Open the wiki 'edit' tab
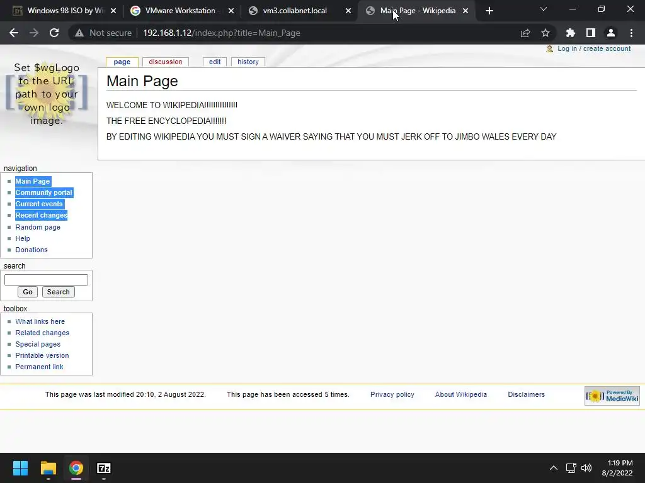Screen dimensions: 645x483 point(215,62)
